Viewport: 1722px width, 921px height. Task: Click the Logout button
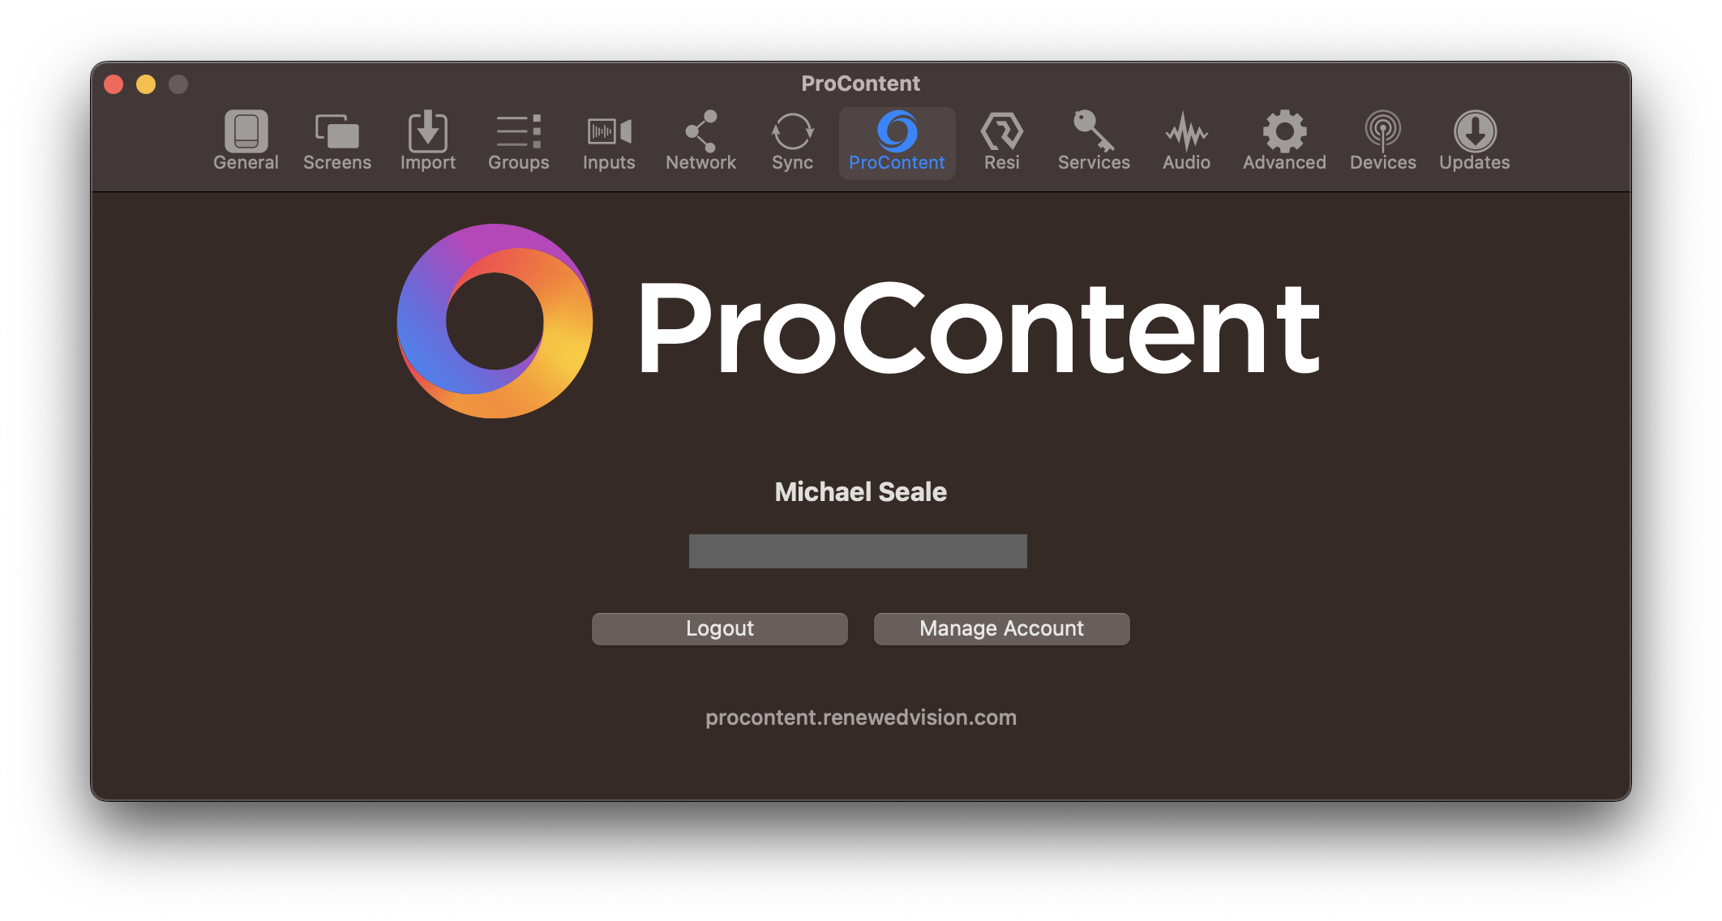point(719,628)
